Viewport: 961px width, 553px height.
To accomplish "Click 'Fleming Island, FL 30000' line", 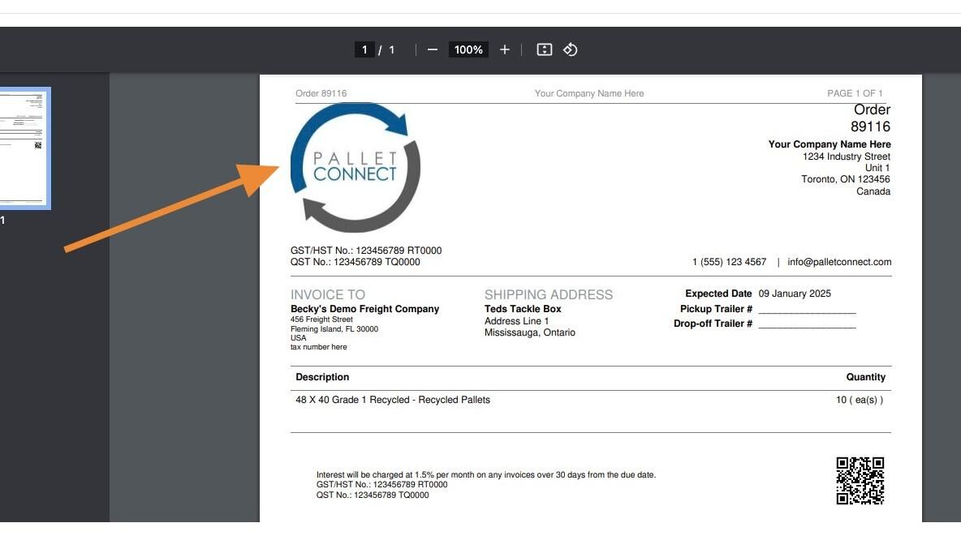I will pos(334,329).
